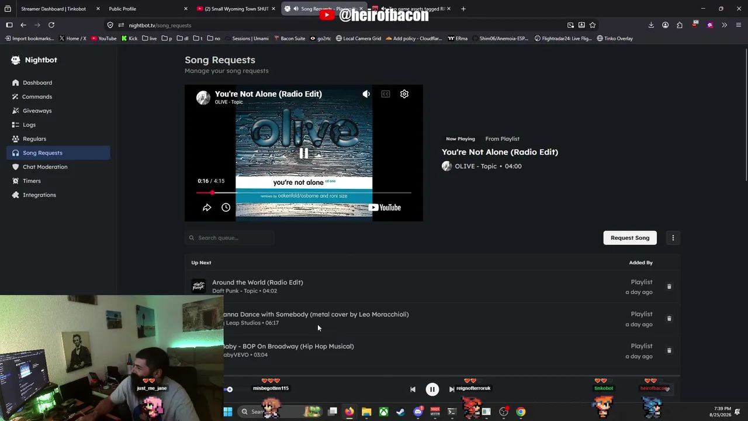Click the Timers star icon

point(15,181)
